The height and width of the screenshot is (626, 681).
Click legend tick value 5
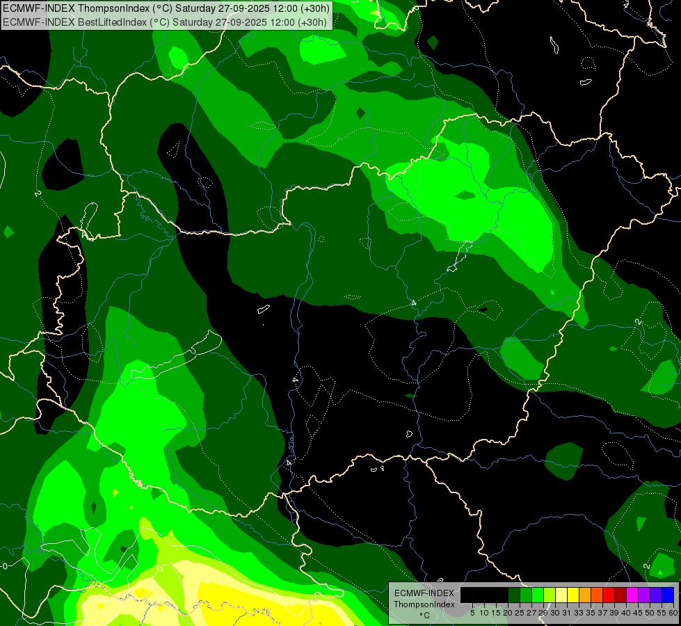click(472, 613)
